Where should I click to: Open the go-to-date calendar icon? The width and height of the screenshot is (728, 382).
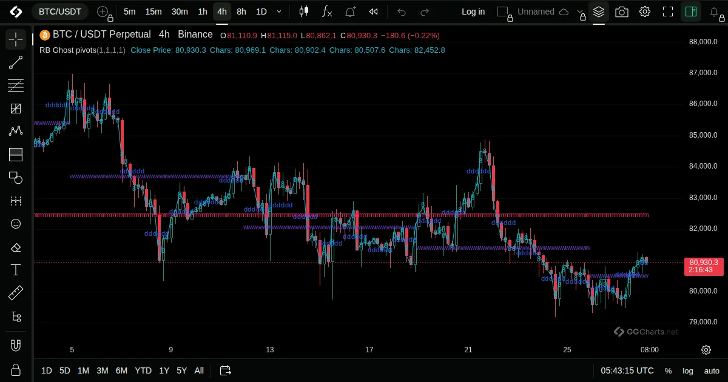tap(226, 370)
